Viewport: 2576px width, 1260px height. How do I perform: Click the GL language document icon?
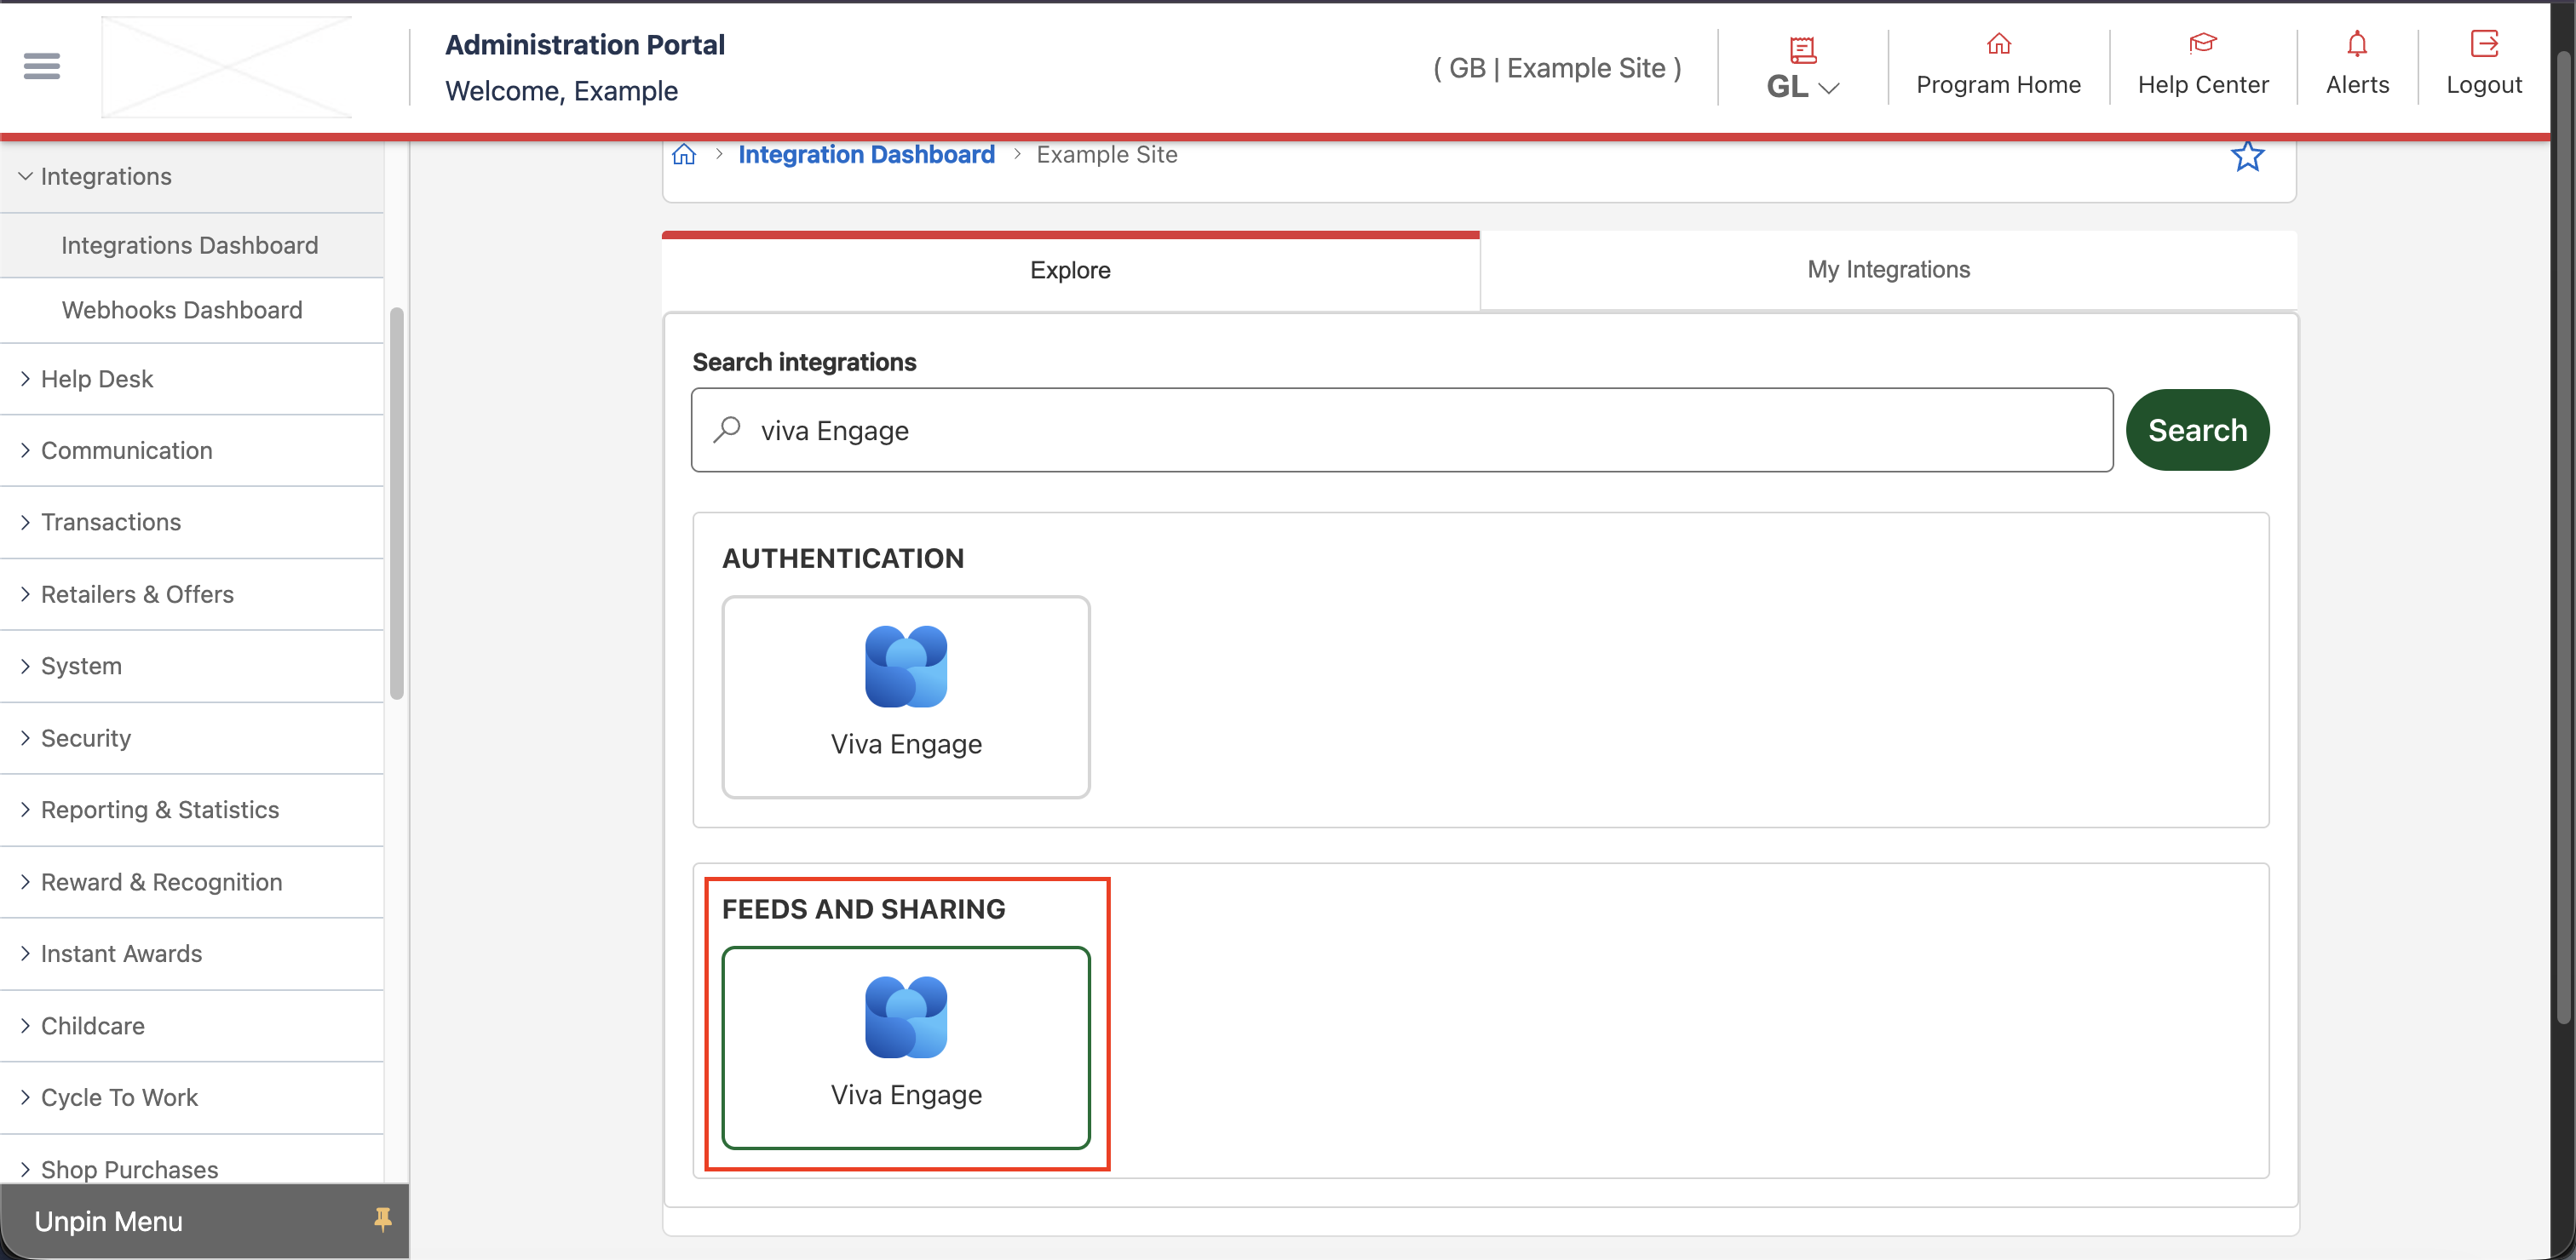click(x=1802, y=50)
